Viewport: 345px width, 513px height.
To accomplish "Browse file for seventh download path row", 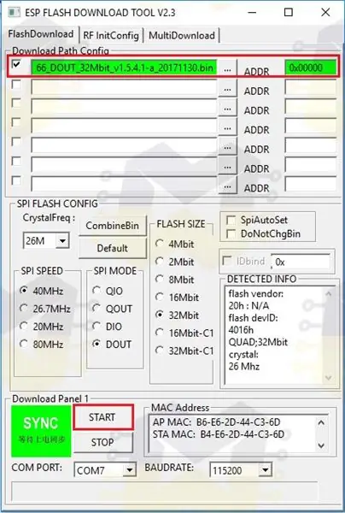I will (227, 186).
